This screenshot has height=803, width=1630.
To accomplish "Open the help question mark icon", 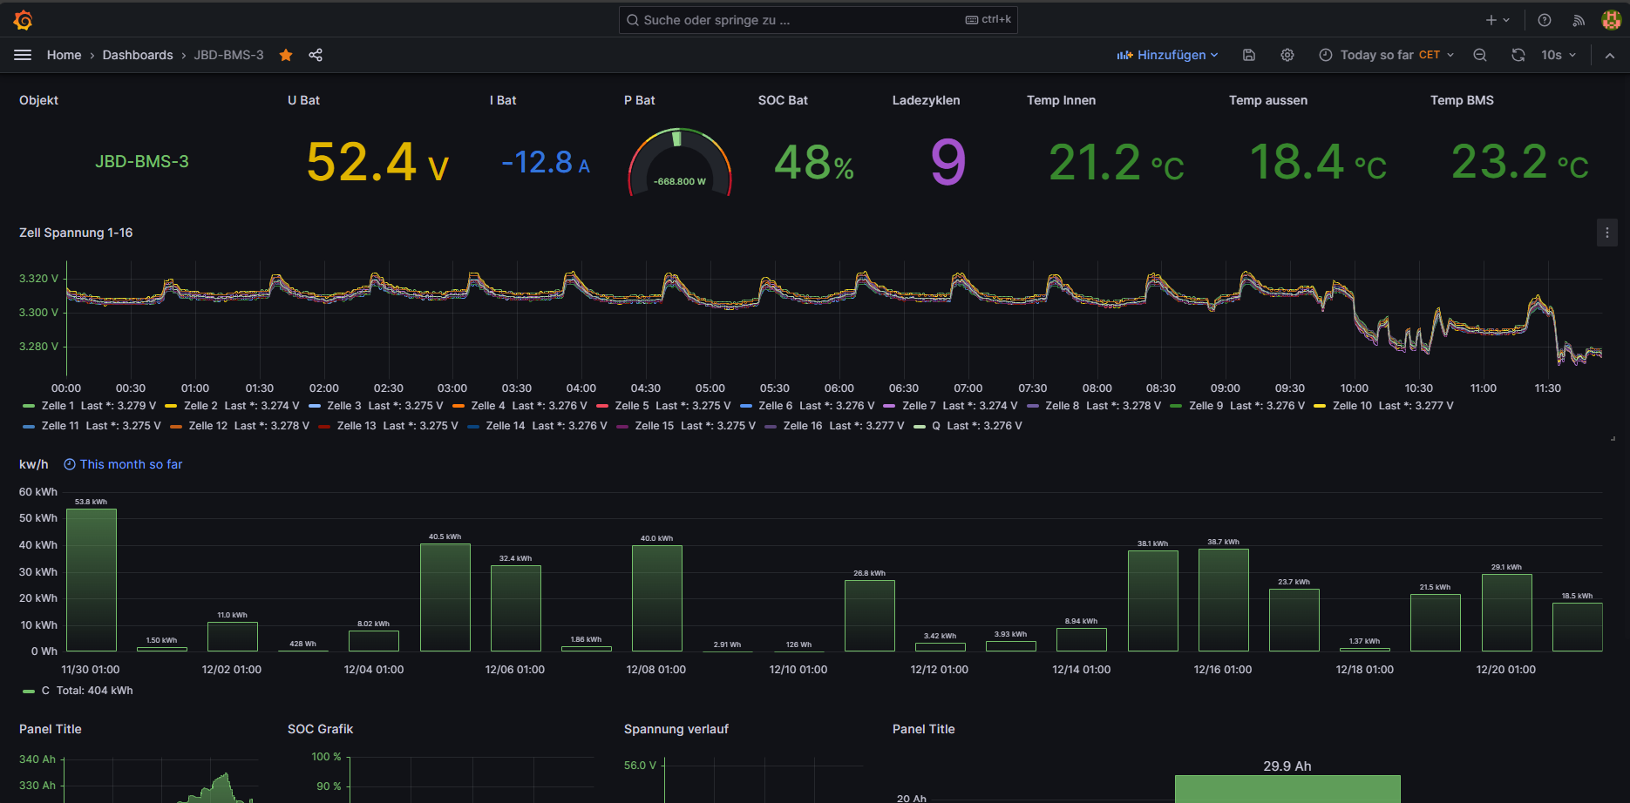I will [x=1545, y=20].
